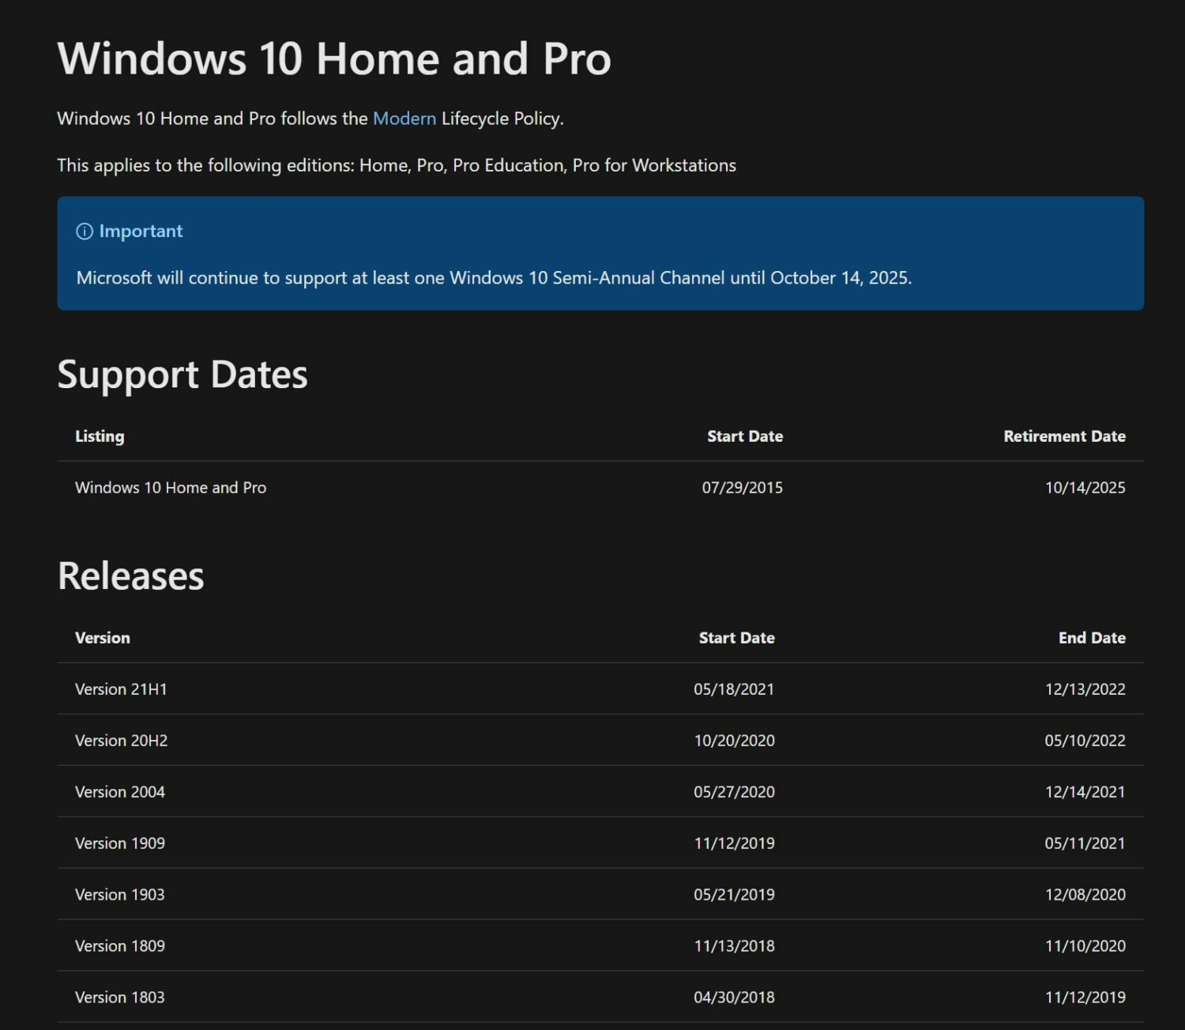Select end date 05/11/2021

(x=1085, y=843)
